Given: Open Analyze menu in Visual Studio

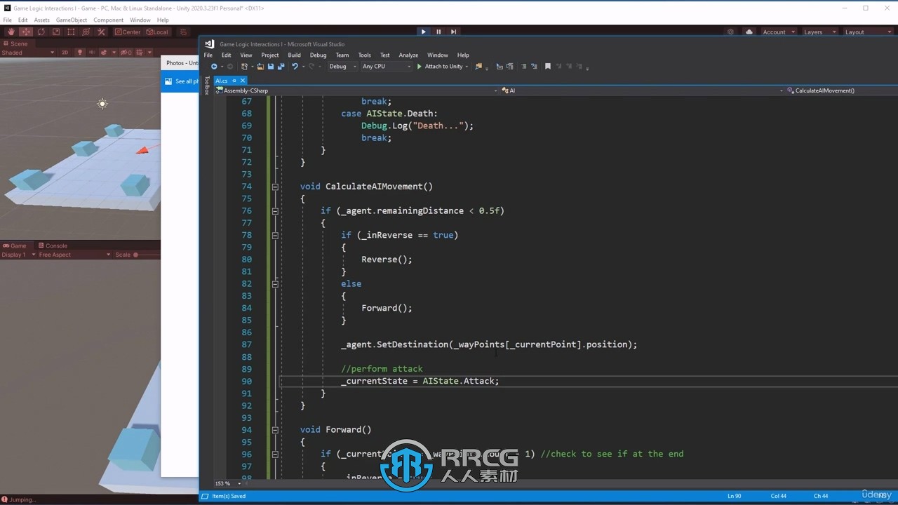Looking at the screenshot, I should [x=408, y=55].
